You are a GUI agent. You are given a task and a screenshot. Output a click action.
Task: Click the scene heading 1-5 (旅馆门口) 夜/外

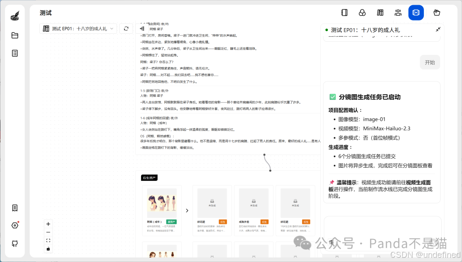(x=154, y=90)
